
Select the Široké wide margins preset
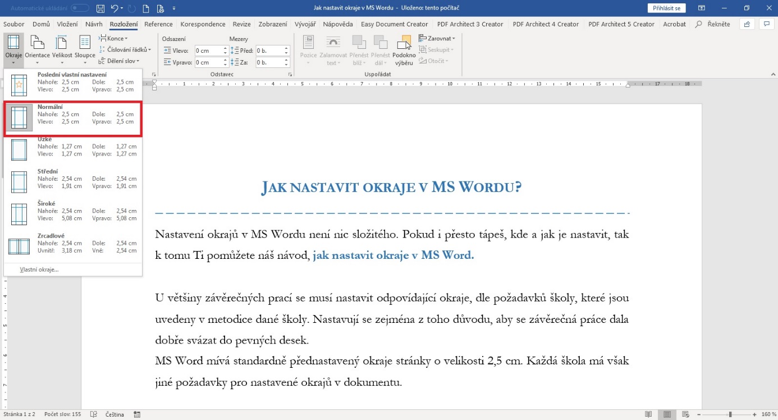(x=73, y=214)
